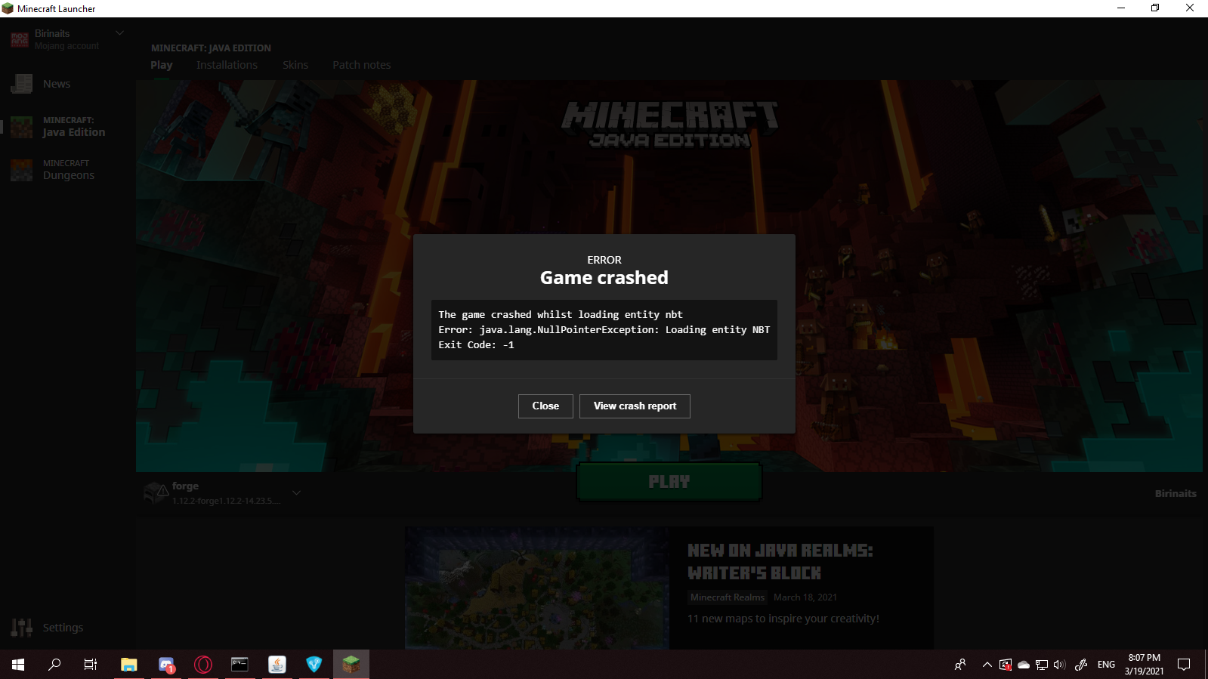Click the tray icon with red alert badge

tap(1006, 665)
